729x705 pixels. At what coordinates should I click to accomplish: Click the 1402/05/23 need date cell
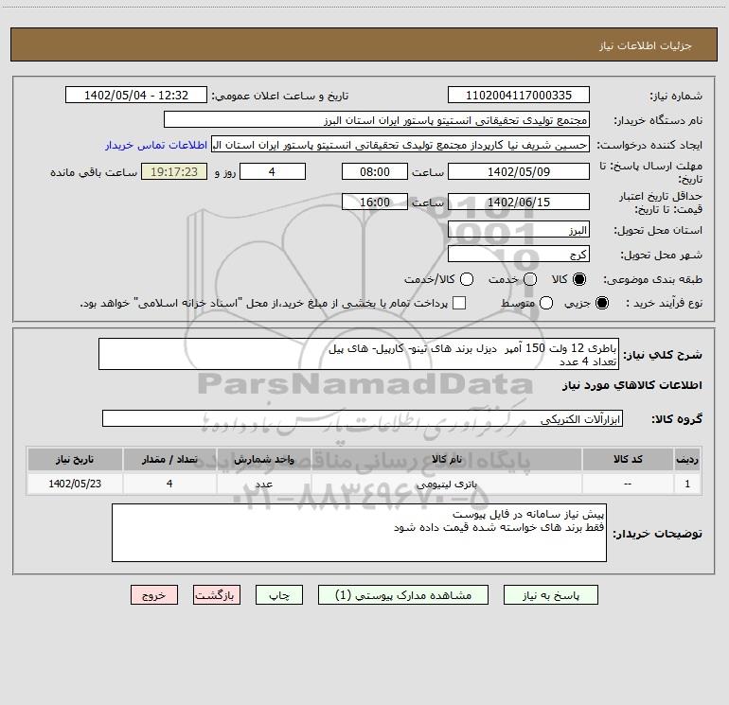[x=75, y=484]
